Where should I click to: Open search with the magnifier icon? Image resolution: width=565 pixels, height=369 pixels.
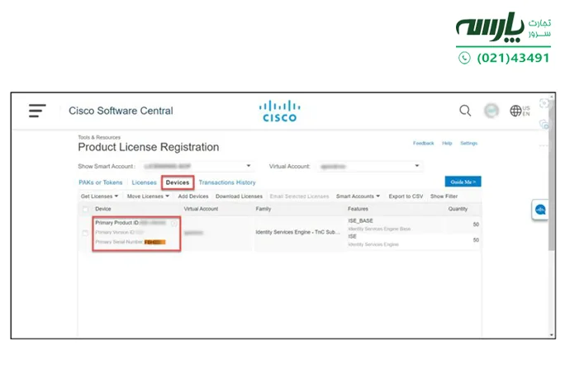pyautogui.click(x=465, y=111)
